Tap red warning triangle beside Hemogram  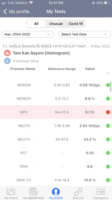click(7, 53)
